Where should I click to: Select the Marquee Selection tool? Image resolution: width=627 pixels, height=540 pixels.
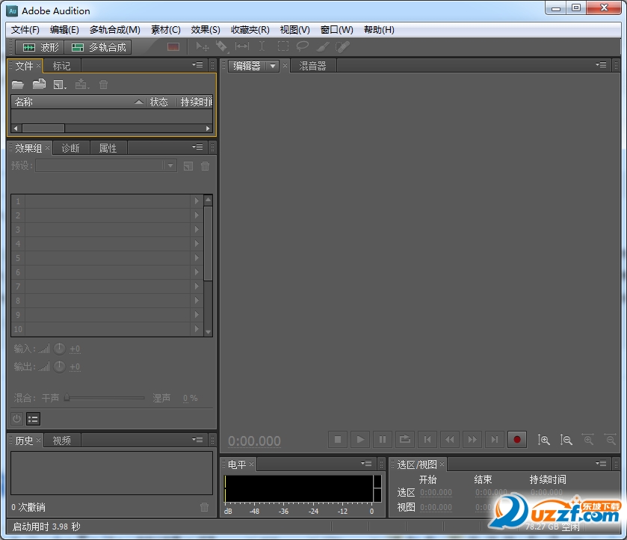[x=283, y=46]
